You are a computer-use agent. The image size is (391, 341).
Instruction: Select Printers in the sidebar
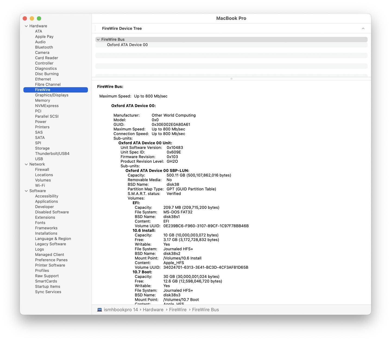pos(42,127)
